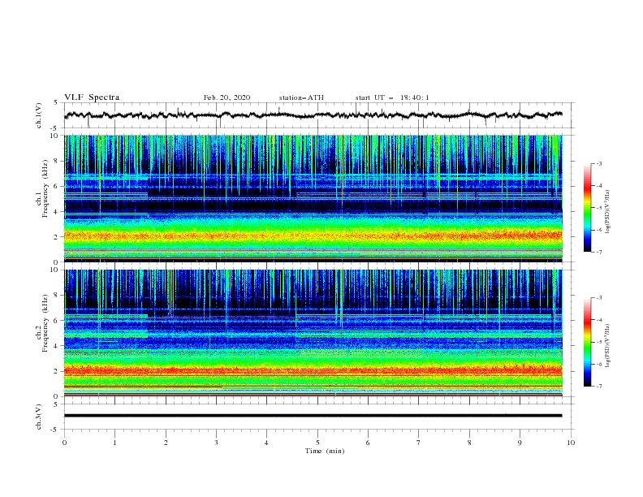Select the ch.1 spectrogram color bar
The image size is (643, 497).
(587, 208)
